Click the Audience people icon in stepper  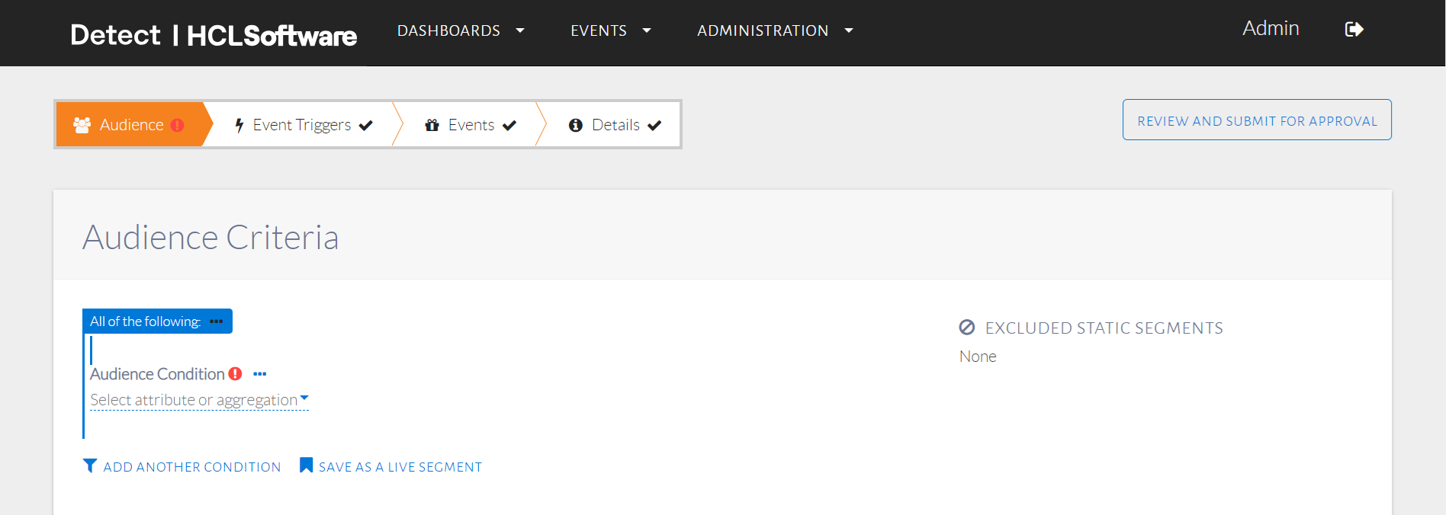[82, 125]
